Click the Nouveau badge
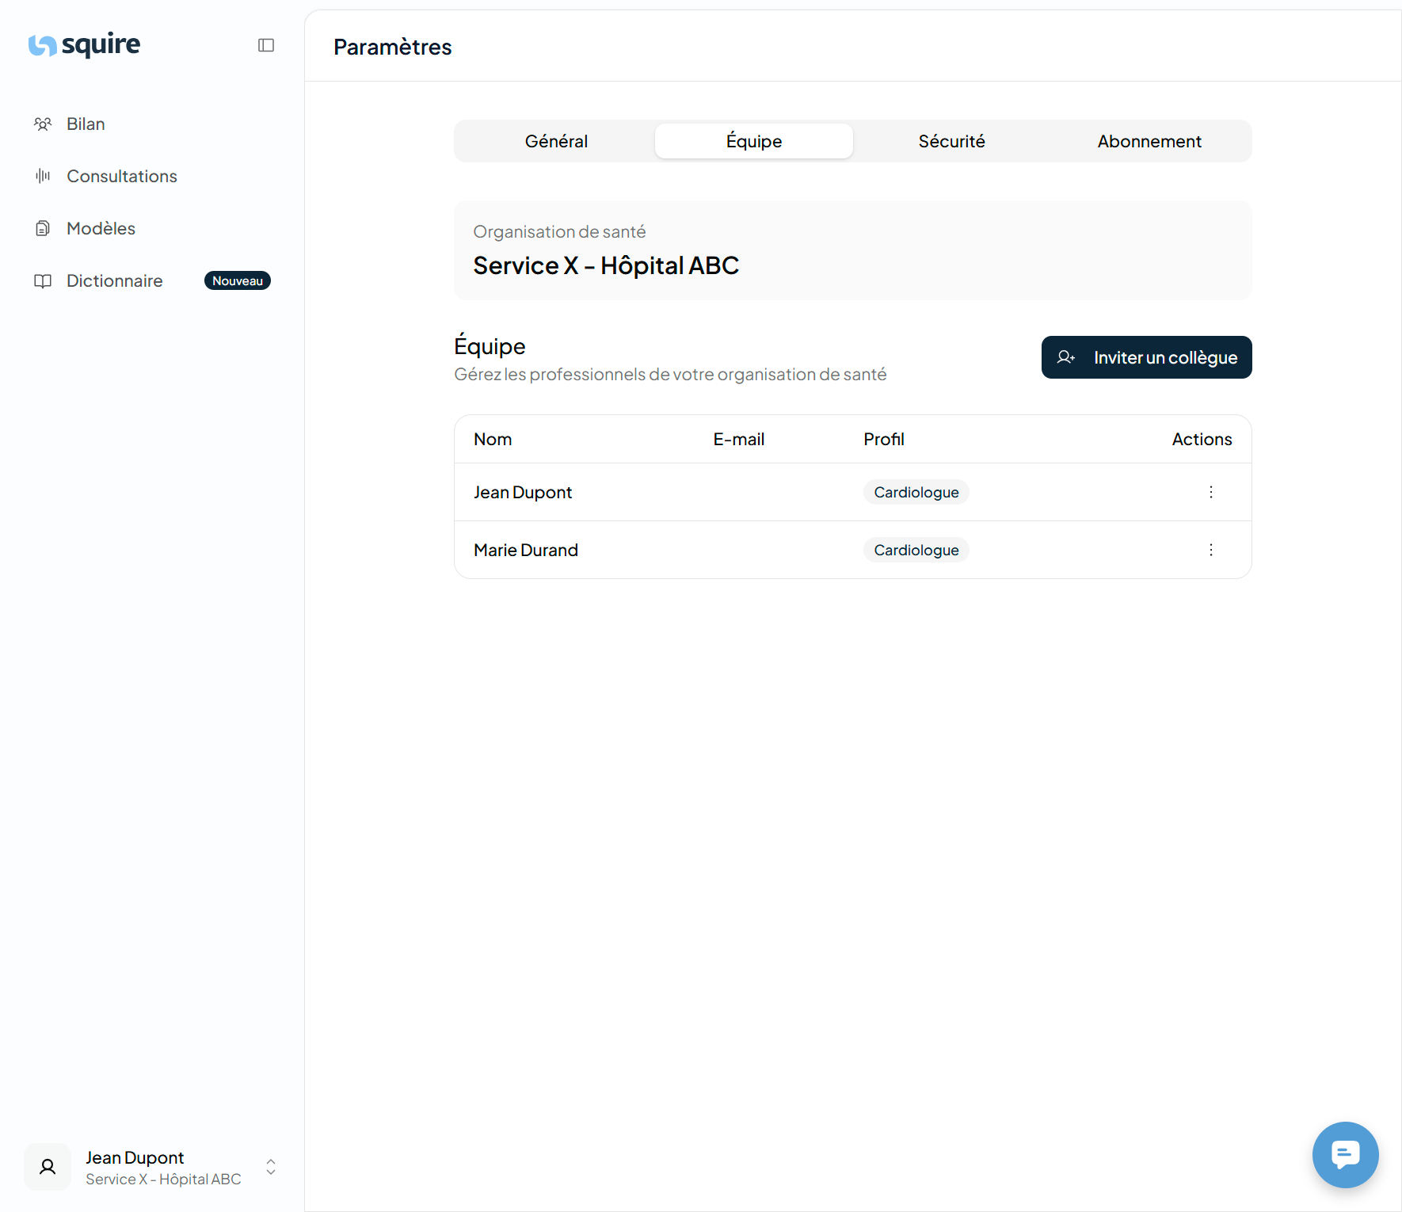The width and height of the screenshot is (1402, 1212). click(237, 281)
